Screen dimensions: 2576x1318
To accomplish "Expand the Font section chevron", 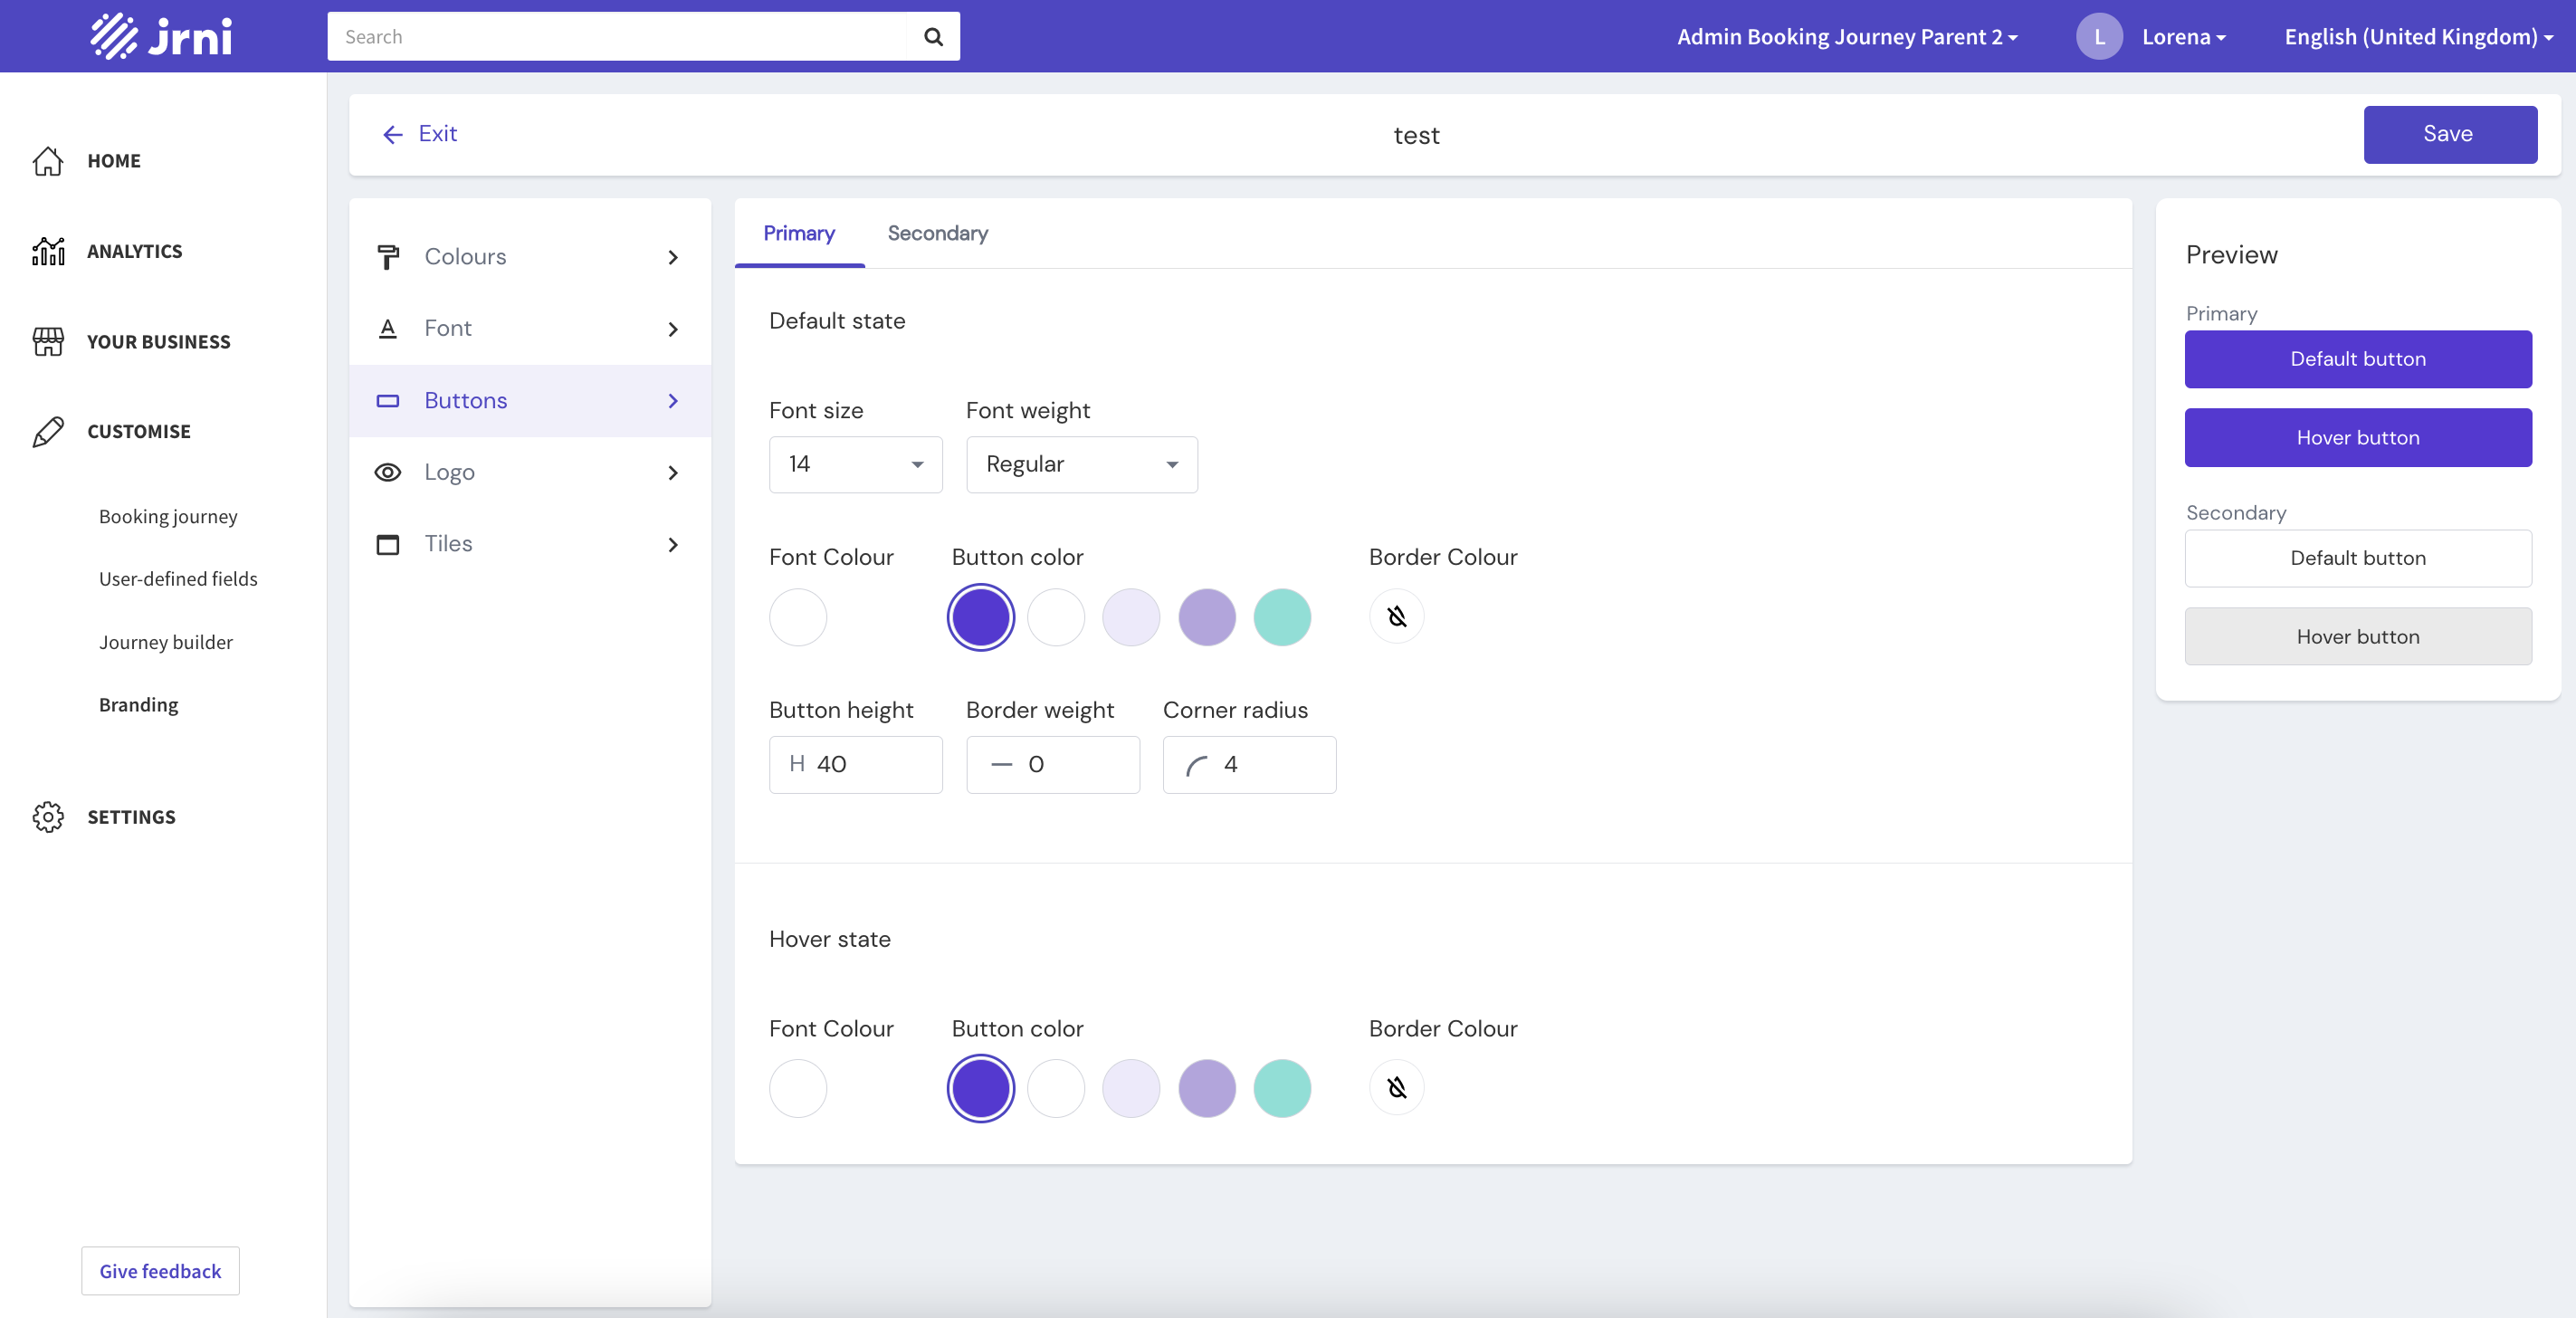I will [673, 329].
